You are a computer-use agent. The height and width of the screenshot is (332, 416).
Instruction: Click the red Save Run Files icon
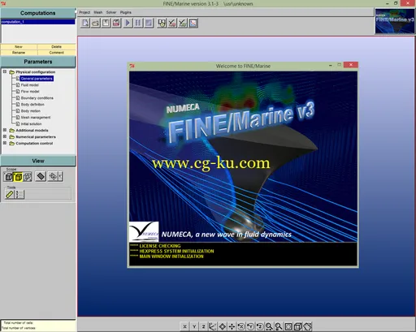click(116, 23)
